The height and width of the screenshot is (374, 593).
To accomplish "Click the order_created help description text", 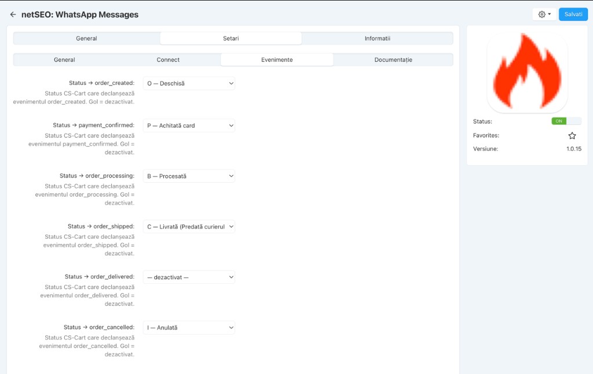I will (74, 98).
